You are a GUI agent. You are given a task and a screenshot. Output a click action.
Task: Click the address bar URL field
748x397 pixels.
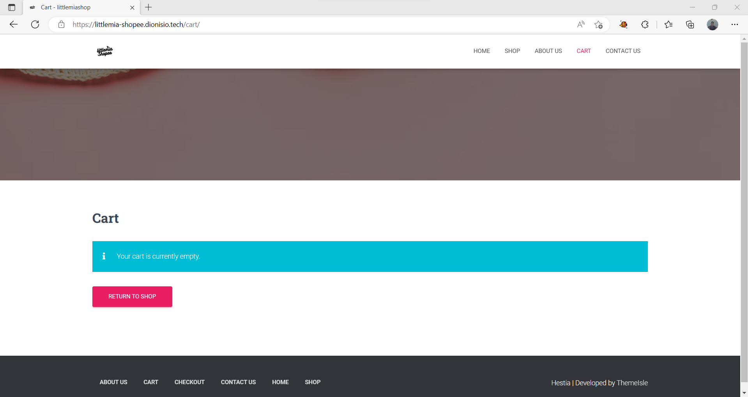312,25
